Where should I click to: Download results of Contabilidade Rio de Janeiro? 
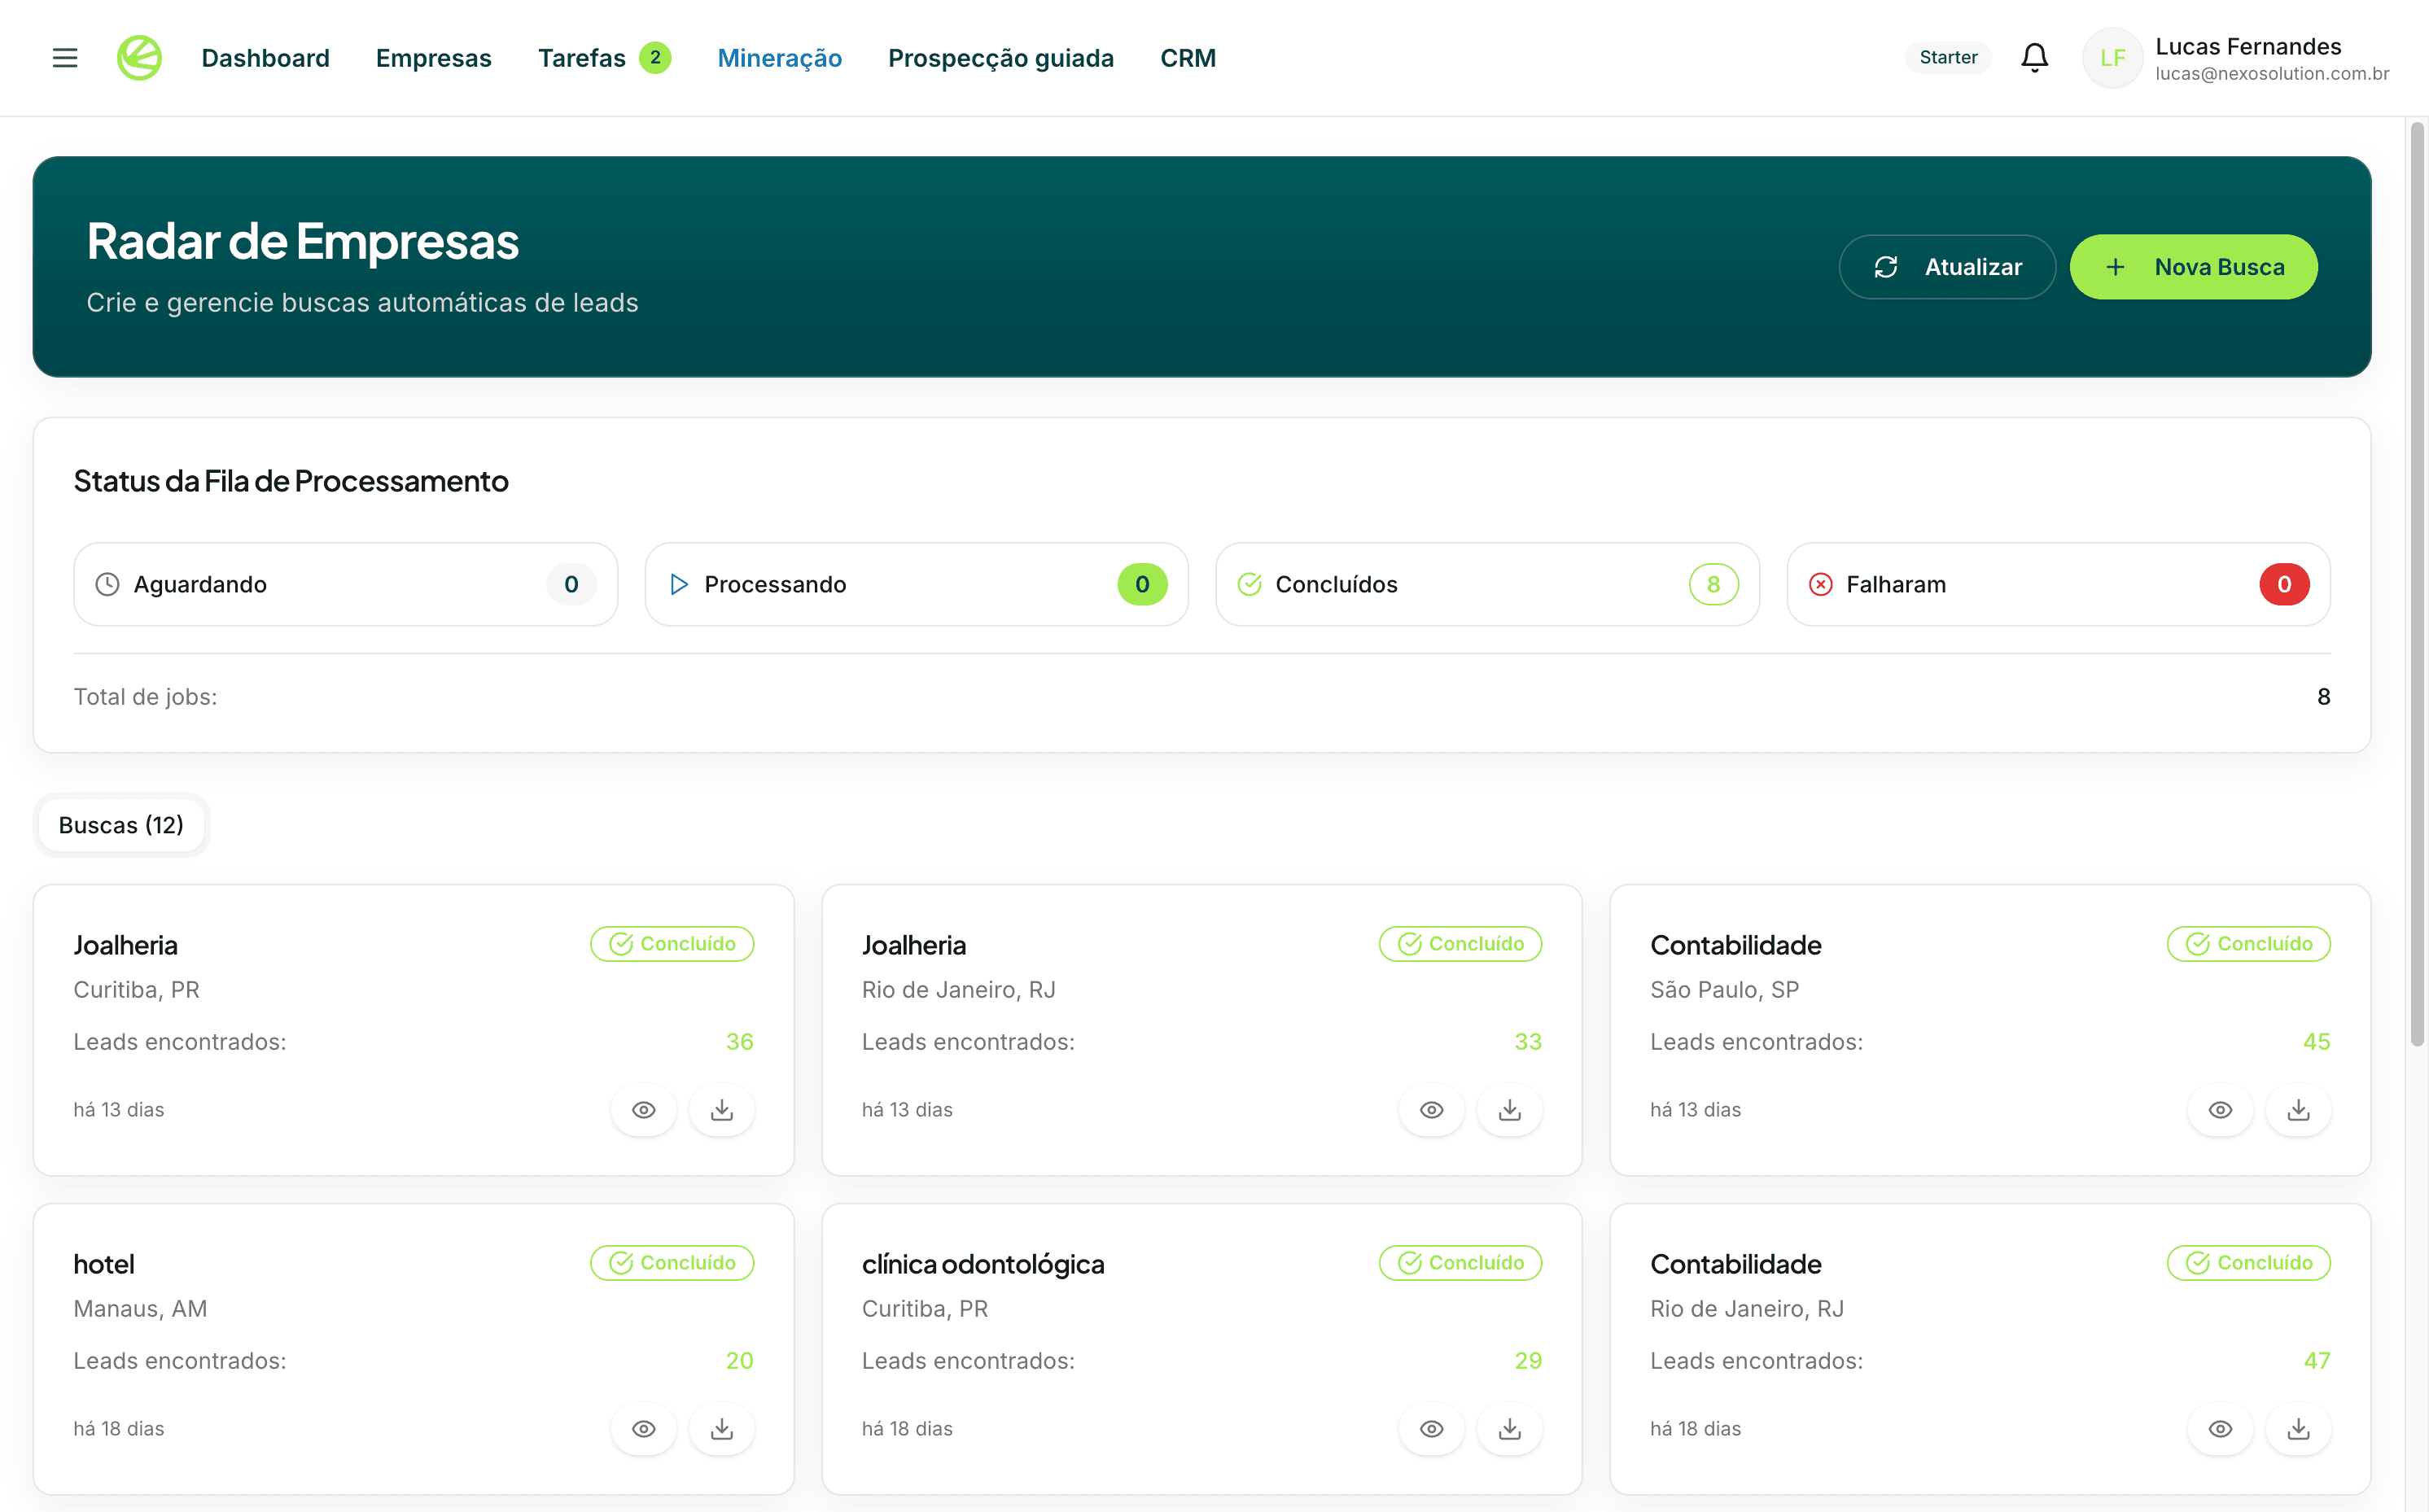(2298, 1429)
